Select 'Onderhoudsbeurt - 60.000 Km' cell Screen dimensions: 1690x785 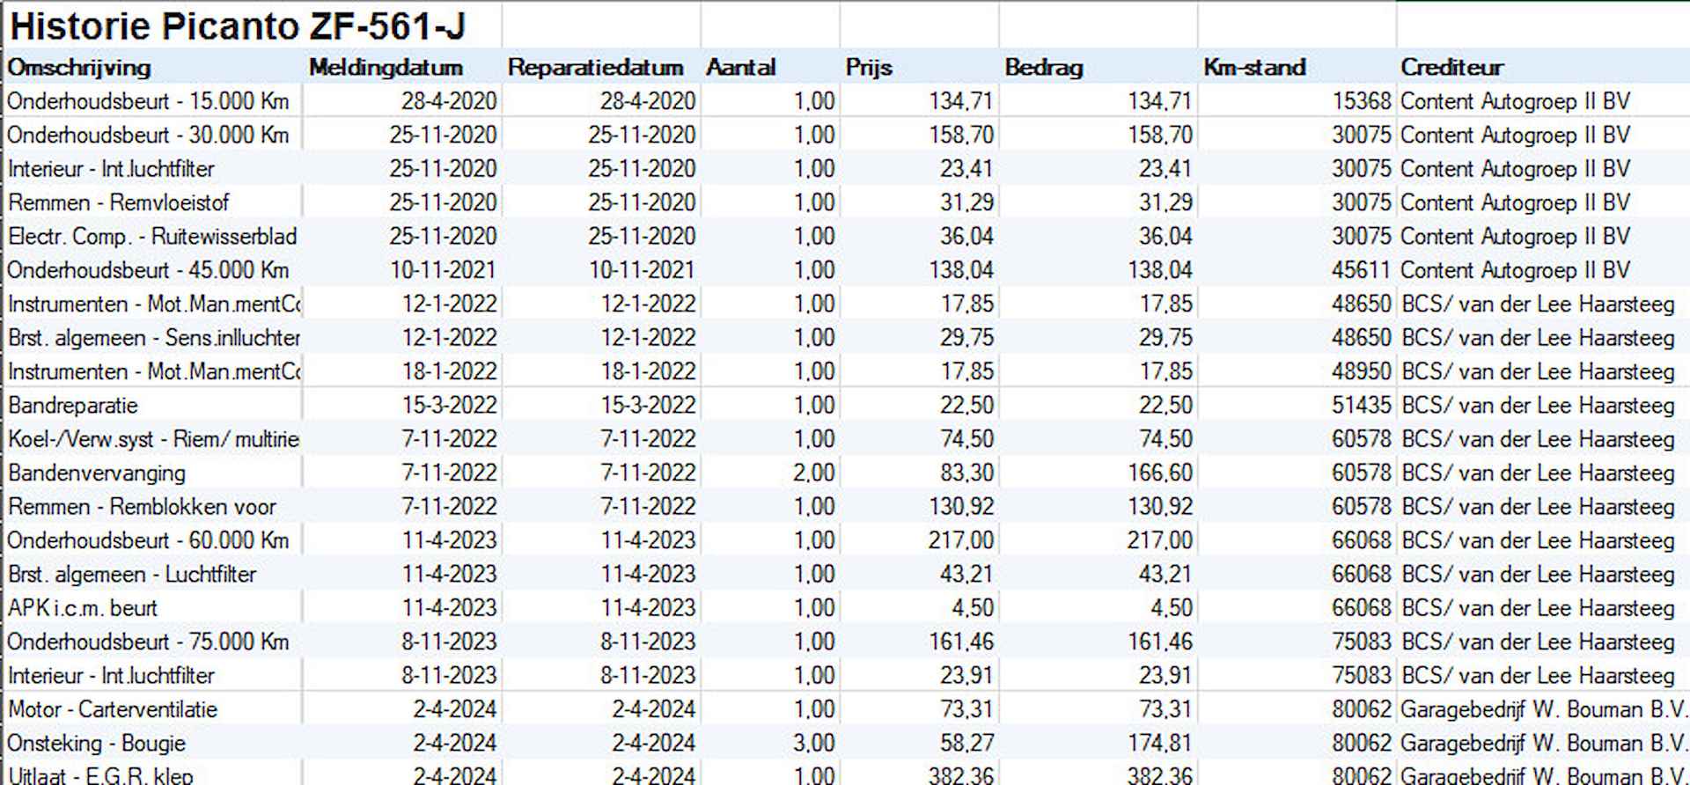(x=153, y=540)
